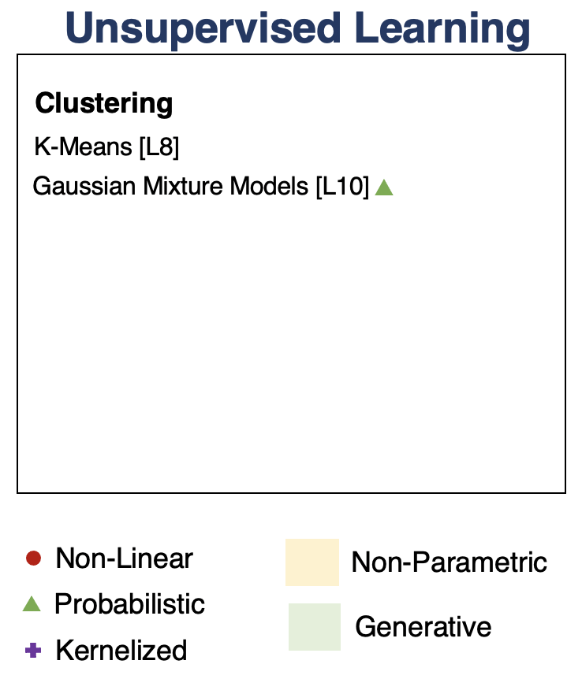Click the purple Kernelized plus marker
Viewport: 582px width, 679px height.
tap(32, 651)
